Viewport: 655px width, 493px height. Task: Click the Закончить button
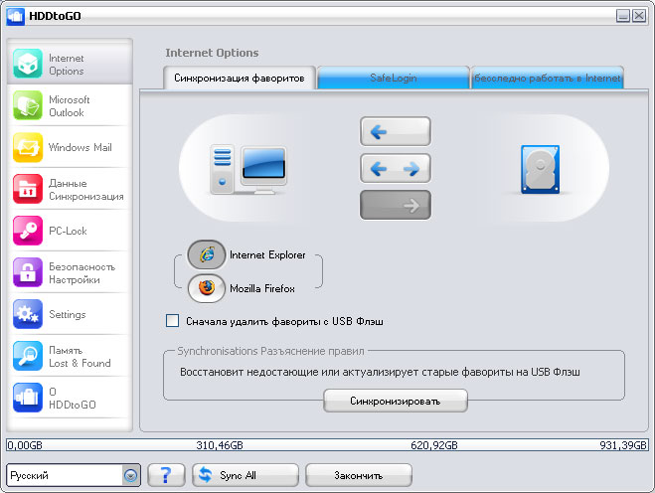point(359,475)
